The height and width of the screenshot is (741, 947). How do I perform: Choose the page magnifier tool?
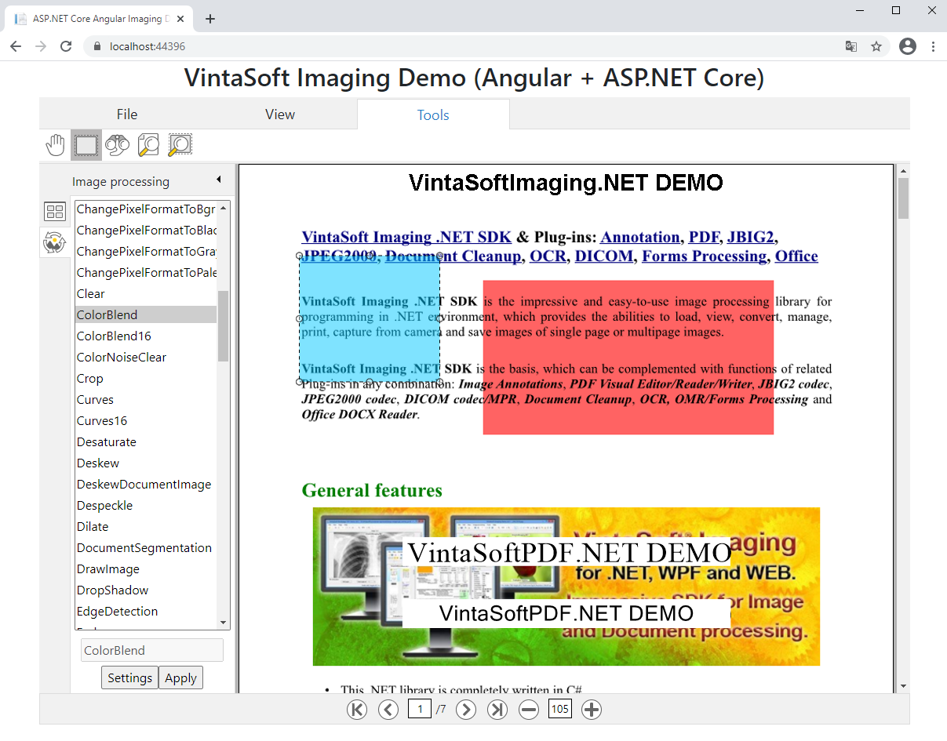[x=148, y=145]
